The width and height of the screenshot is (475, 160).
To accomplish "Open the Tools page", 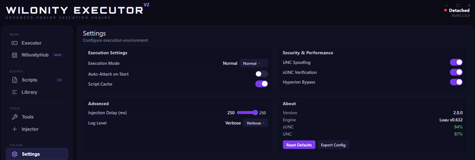I will tap(37, 117).
